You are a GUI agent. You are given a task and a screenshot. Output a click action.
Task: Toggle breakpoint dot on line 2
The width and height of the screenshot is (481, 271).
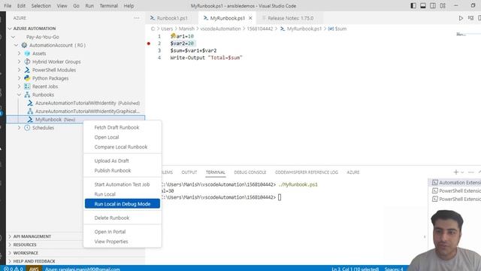149,44
